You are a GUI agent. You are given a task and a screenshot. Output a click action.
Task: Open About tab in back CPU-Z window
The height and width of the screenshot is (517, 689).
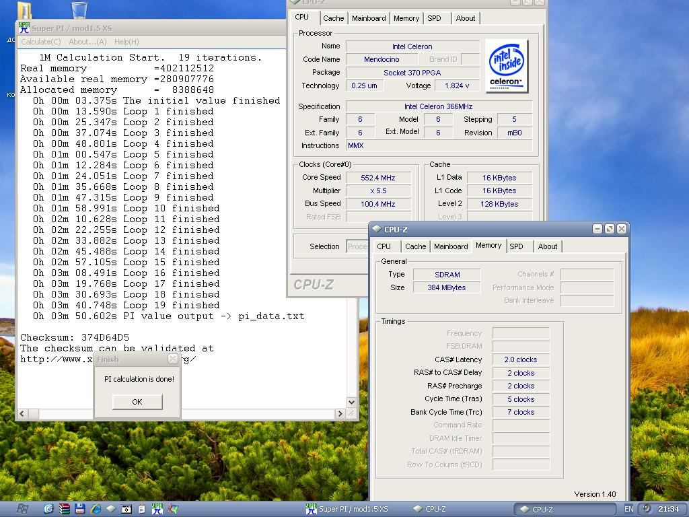click(x=466, y=18)
